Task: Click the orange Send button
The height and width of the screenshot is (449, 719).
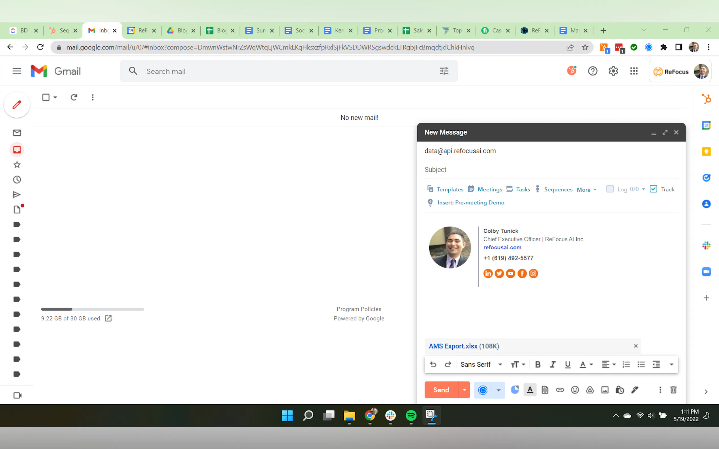Action: (x=441, y=390)
